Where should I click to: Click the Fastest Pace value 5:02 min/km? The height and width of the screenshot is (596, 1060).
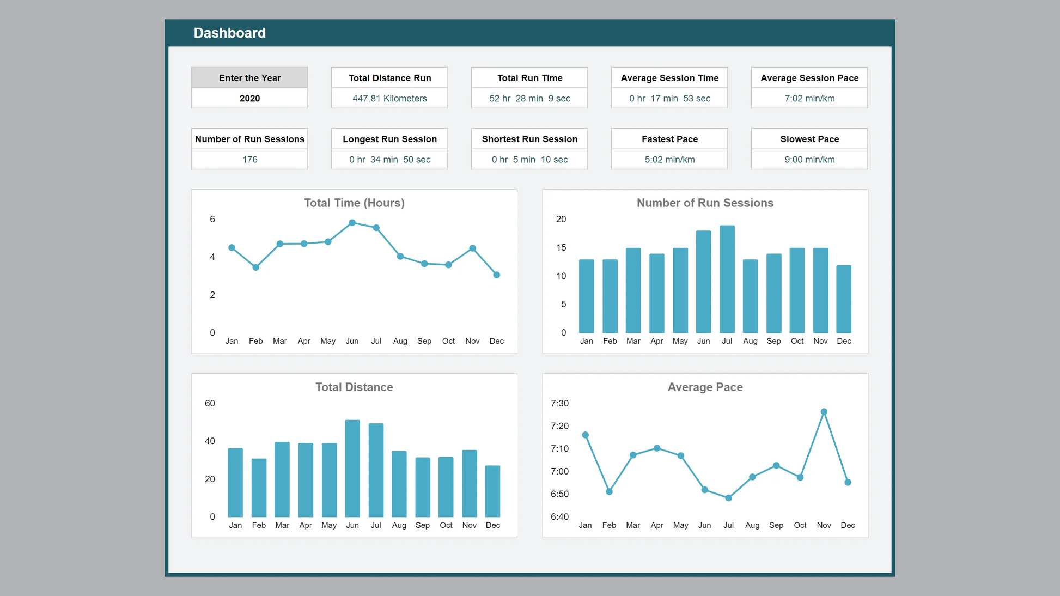pyautogui.click(x=669, y=160)
